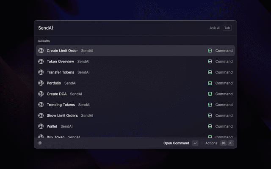
Task: Click the globe icon beside Token Overview
Action: pyautogui.click(x=41, y=61)
